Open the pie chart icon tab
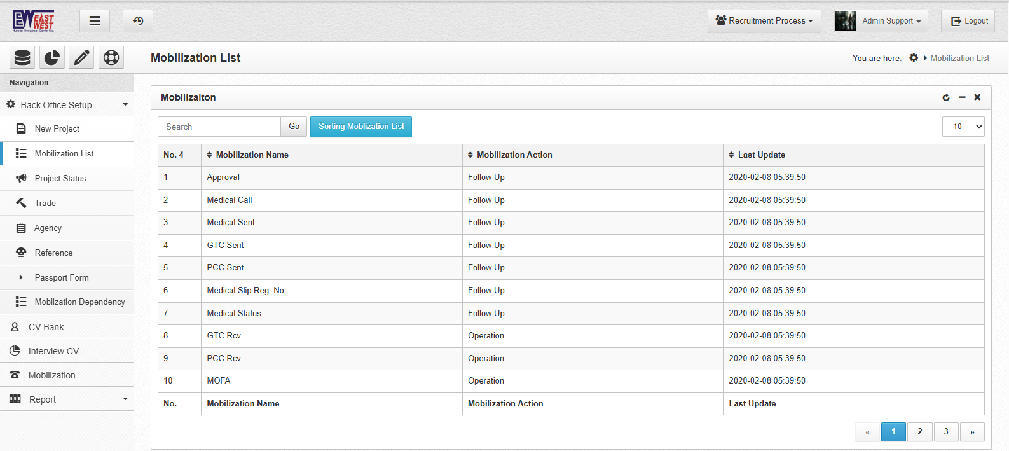The image size is (1009, 451). pyautogui.click(x=51, y=58)
